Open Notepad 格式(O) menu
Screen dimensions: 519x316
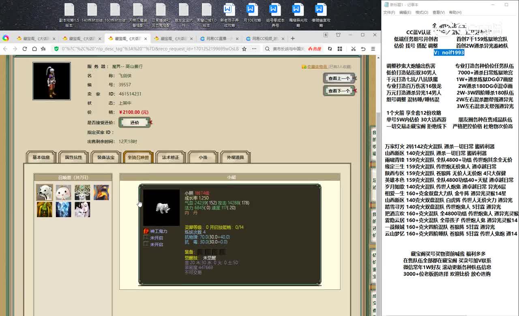(422, 13)
